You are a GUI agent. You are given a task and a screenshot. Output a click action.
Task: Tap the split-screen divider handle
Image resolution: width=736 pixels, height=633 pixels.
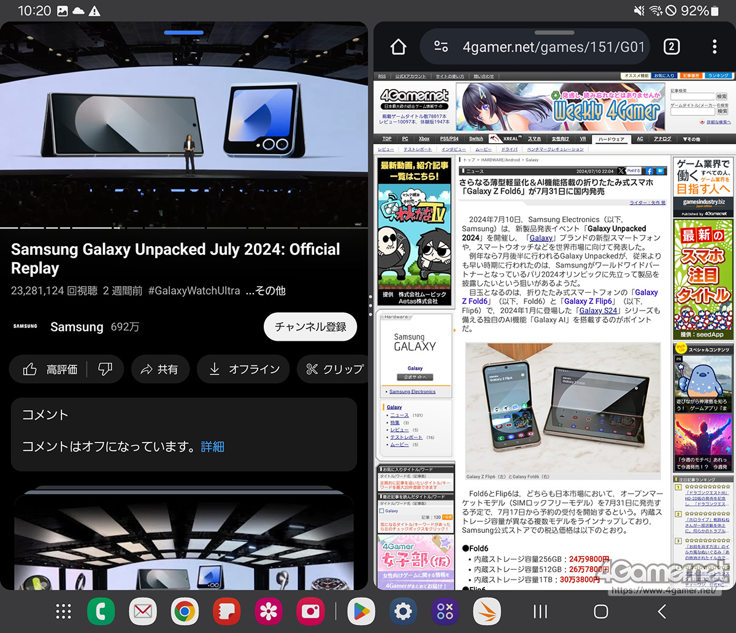coord(370,306)
